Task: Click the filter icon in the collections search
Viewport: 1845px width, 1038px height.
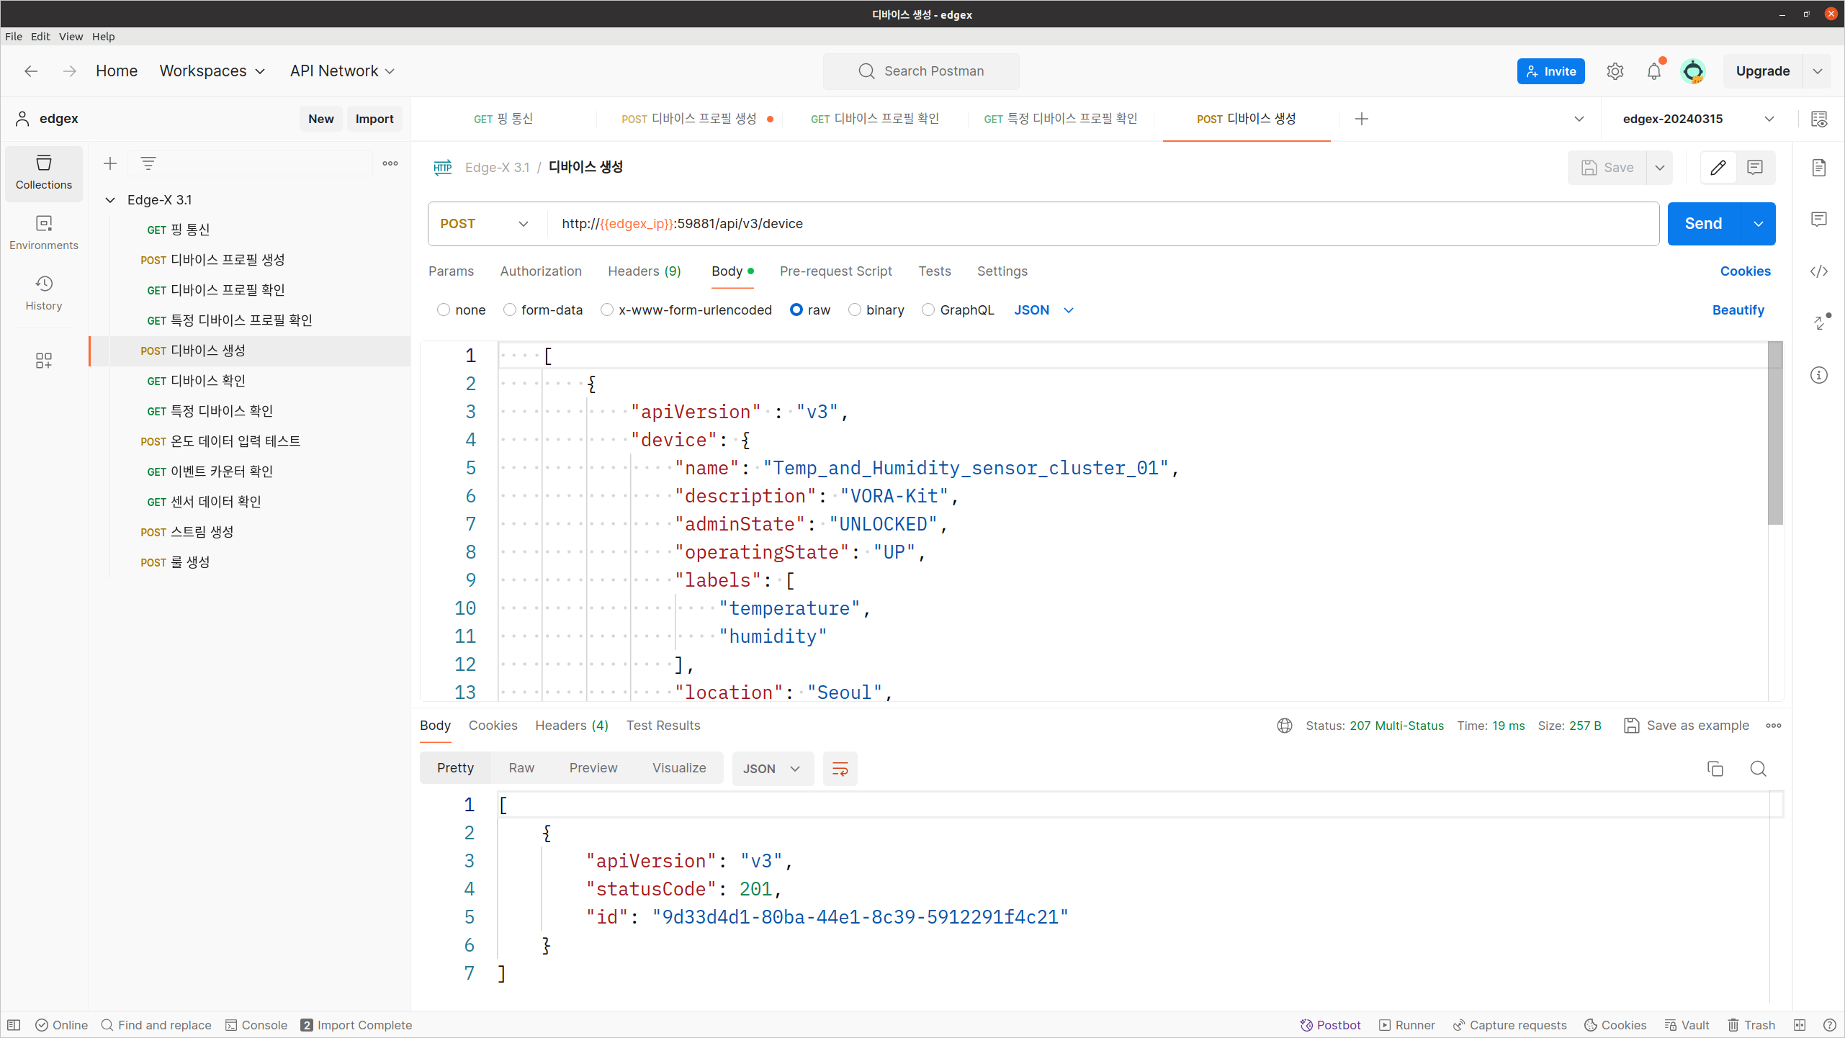Action: (x=148, y=163)
